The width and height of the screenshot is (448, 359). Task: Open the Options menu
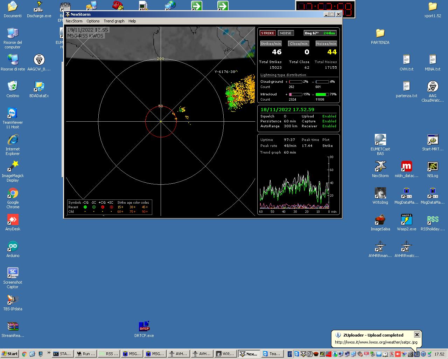click(93, 21)
